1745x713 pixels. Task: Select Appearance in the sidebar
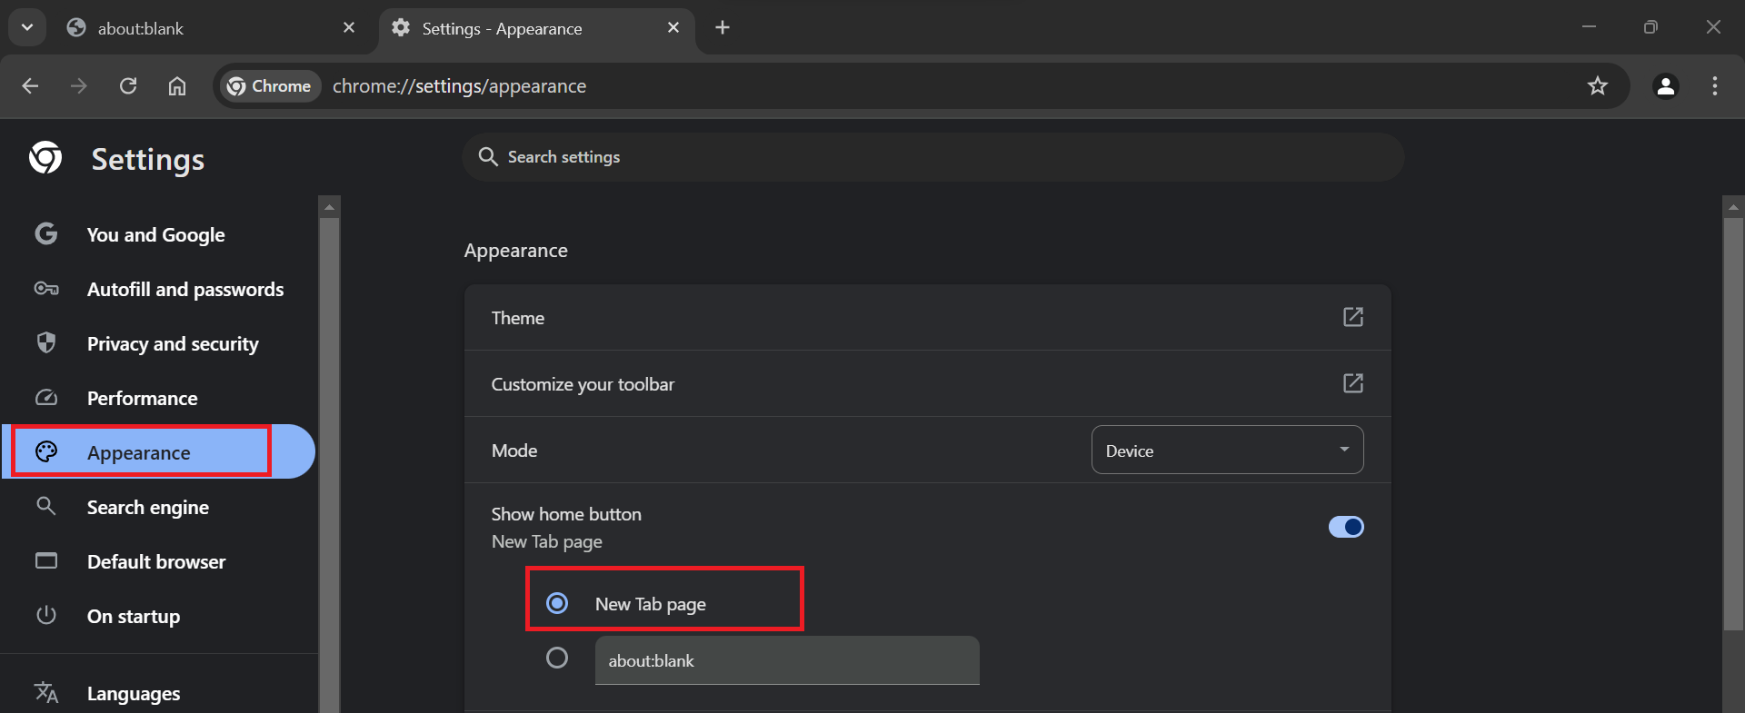(159, 451)
